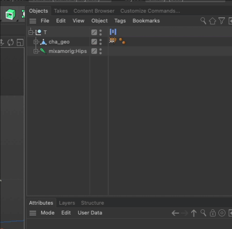Image resolution: width=232 pixels, height=229 pixels.
Task: Expand the cha_geo tree node
Action: point(36,42)
